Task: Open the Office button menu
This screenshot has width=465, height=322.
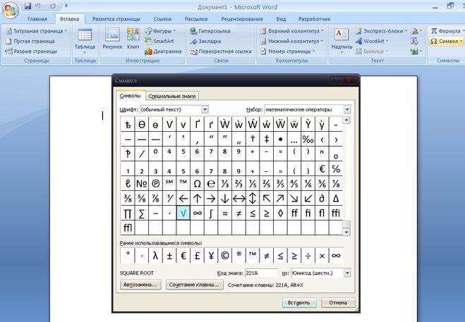Action: pos(11,11)
